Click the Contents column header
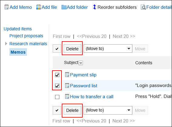Viewport: 172px width, 127px height. (144, 63)
